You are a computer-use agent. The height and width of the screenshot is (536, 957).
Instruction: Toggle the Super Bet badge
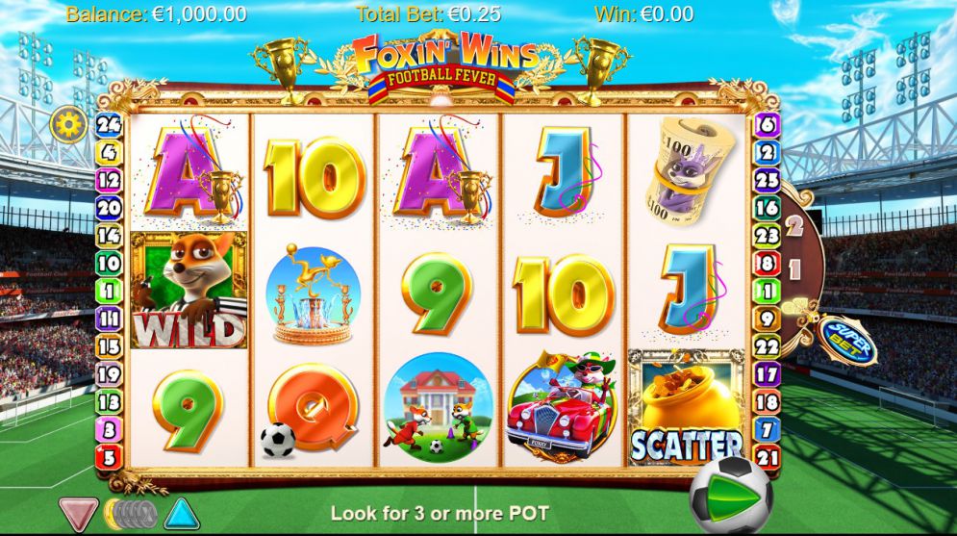pyautogui.click(x=847, y=342)
